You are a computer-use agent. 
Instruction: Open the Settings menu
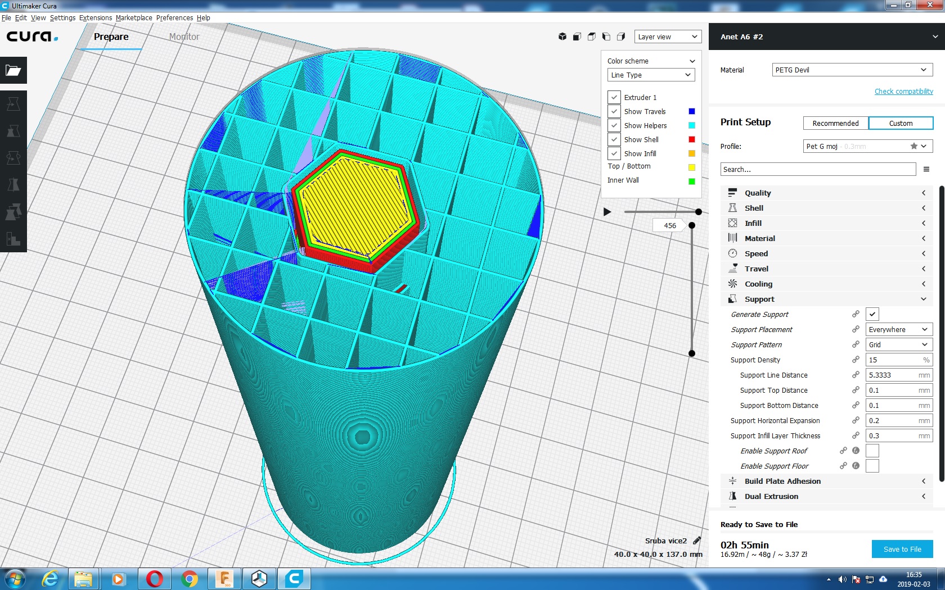[x=62, y=18]
